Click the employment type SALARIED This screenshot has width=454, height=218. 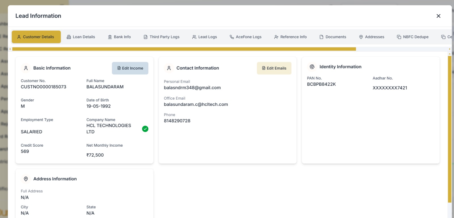click(31, 132)
